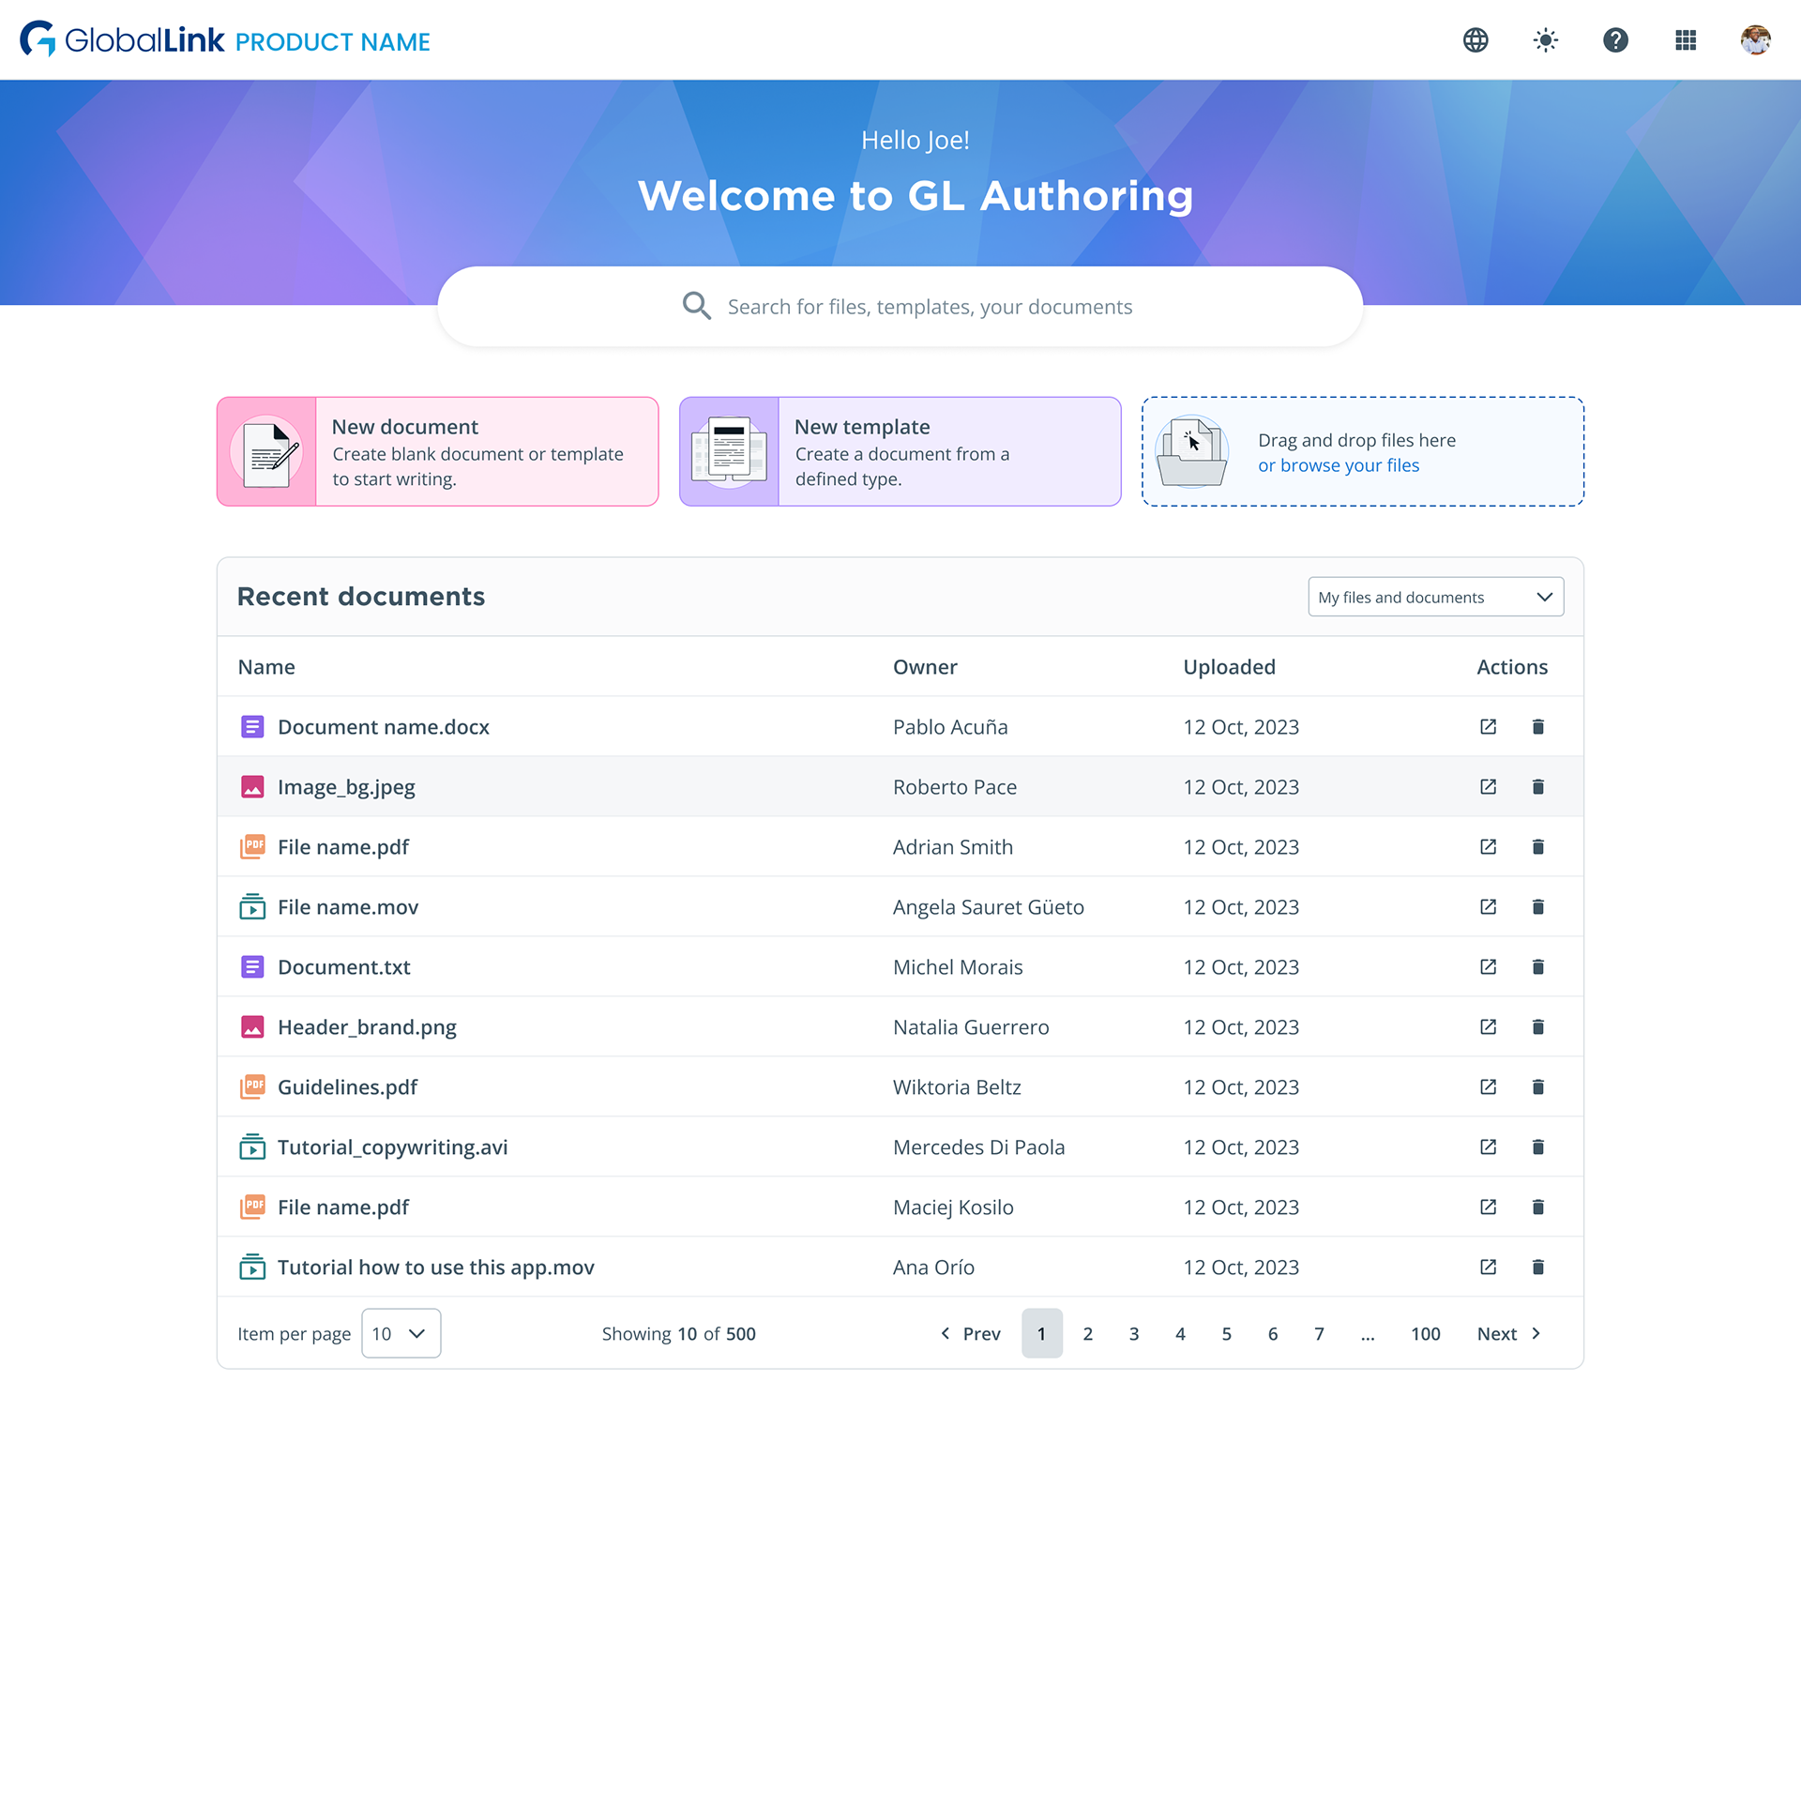1801x1806 pixels.
Task: Open Image_bg.jpeg externally
Action: (1488, 786)
